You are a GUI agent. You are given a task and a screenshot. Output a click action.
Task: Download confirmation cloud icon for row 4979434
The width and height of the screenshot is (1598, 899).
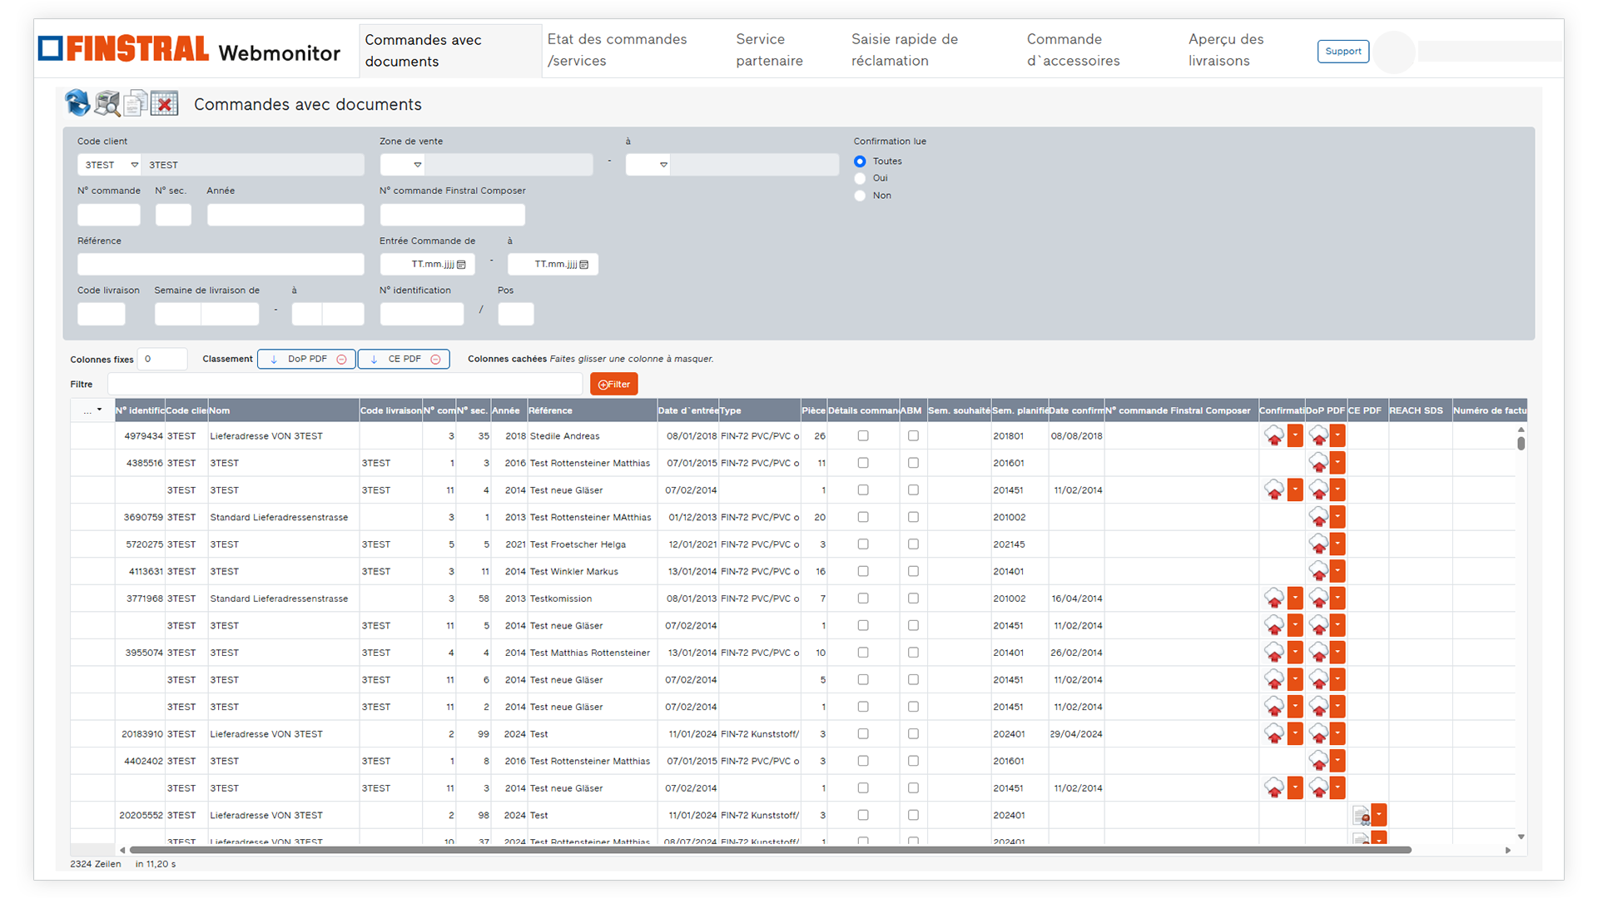(1274, 435)
